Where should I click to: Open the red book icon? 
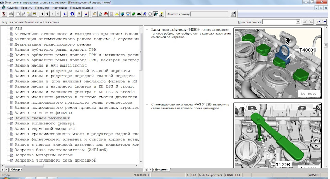(106, 14)
